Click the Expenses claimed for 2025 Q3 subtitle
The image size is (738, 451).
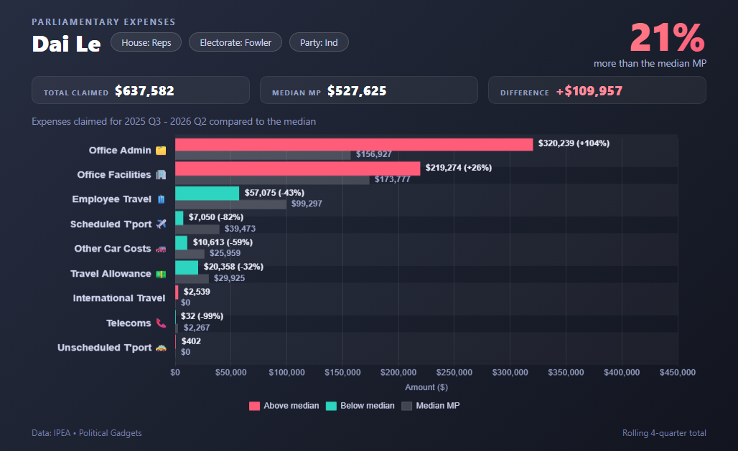click(x=174, y=121)
